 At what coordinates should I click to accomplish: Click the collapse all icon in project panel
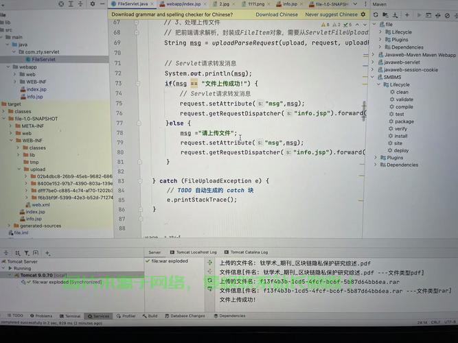pyautogui.click(x=80, y=4)
